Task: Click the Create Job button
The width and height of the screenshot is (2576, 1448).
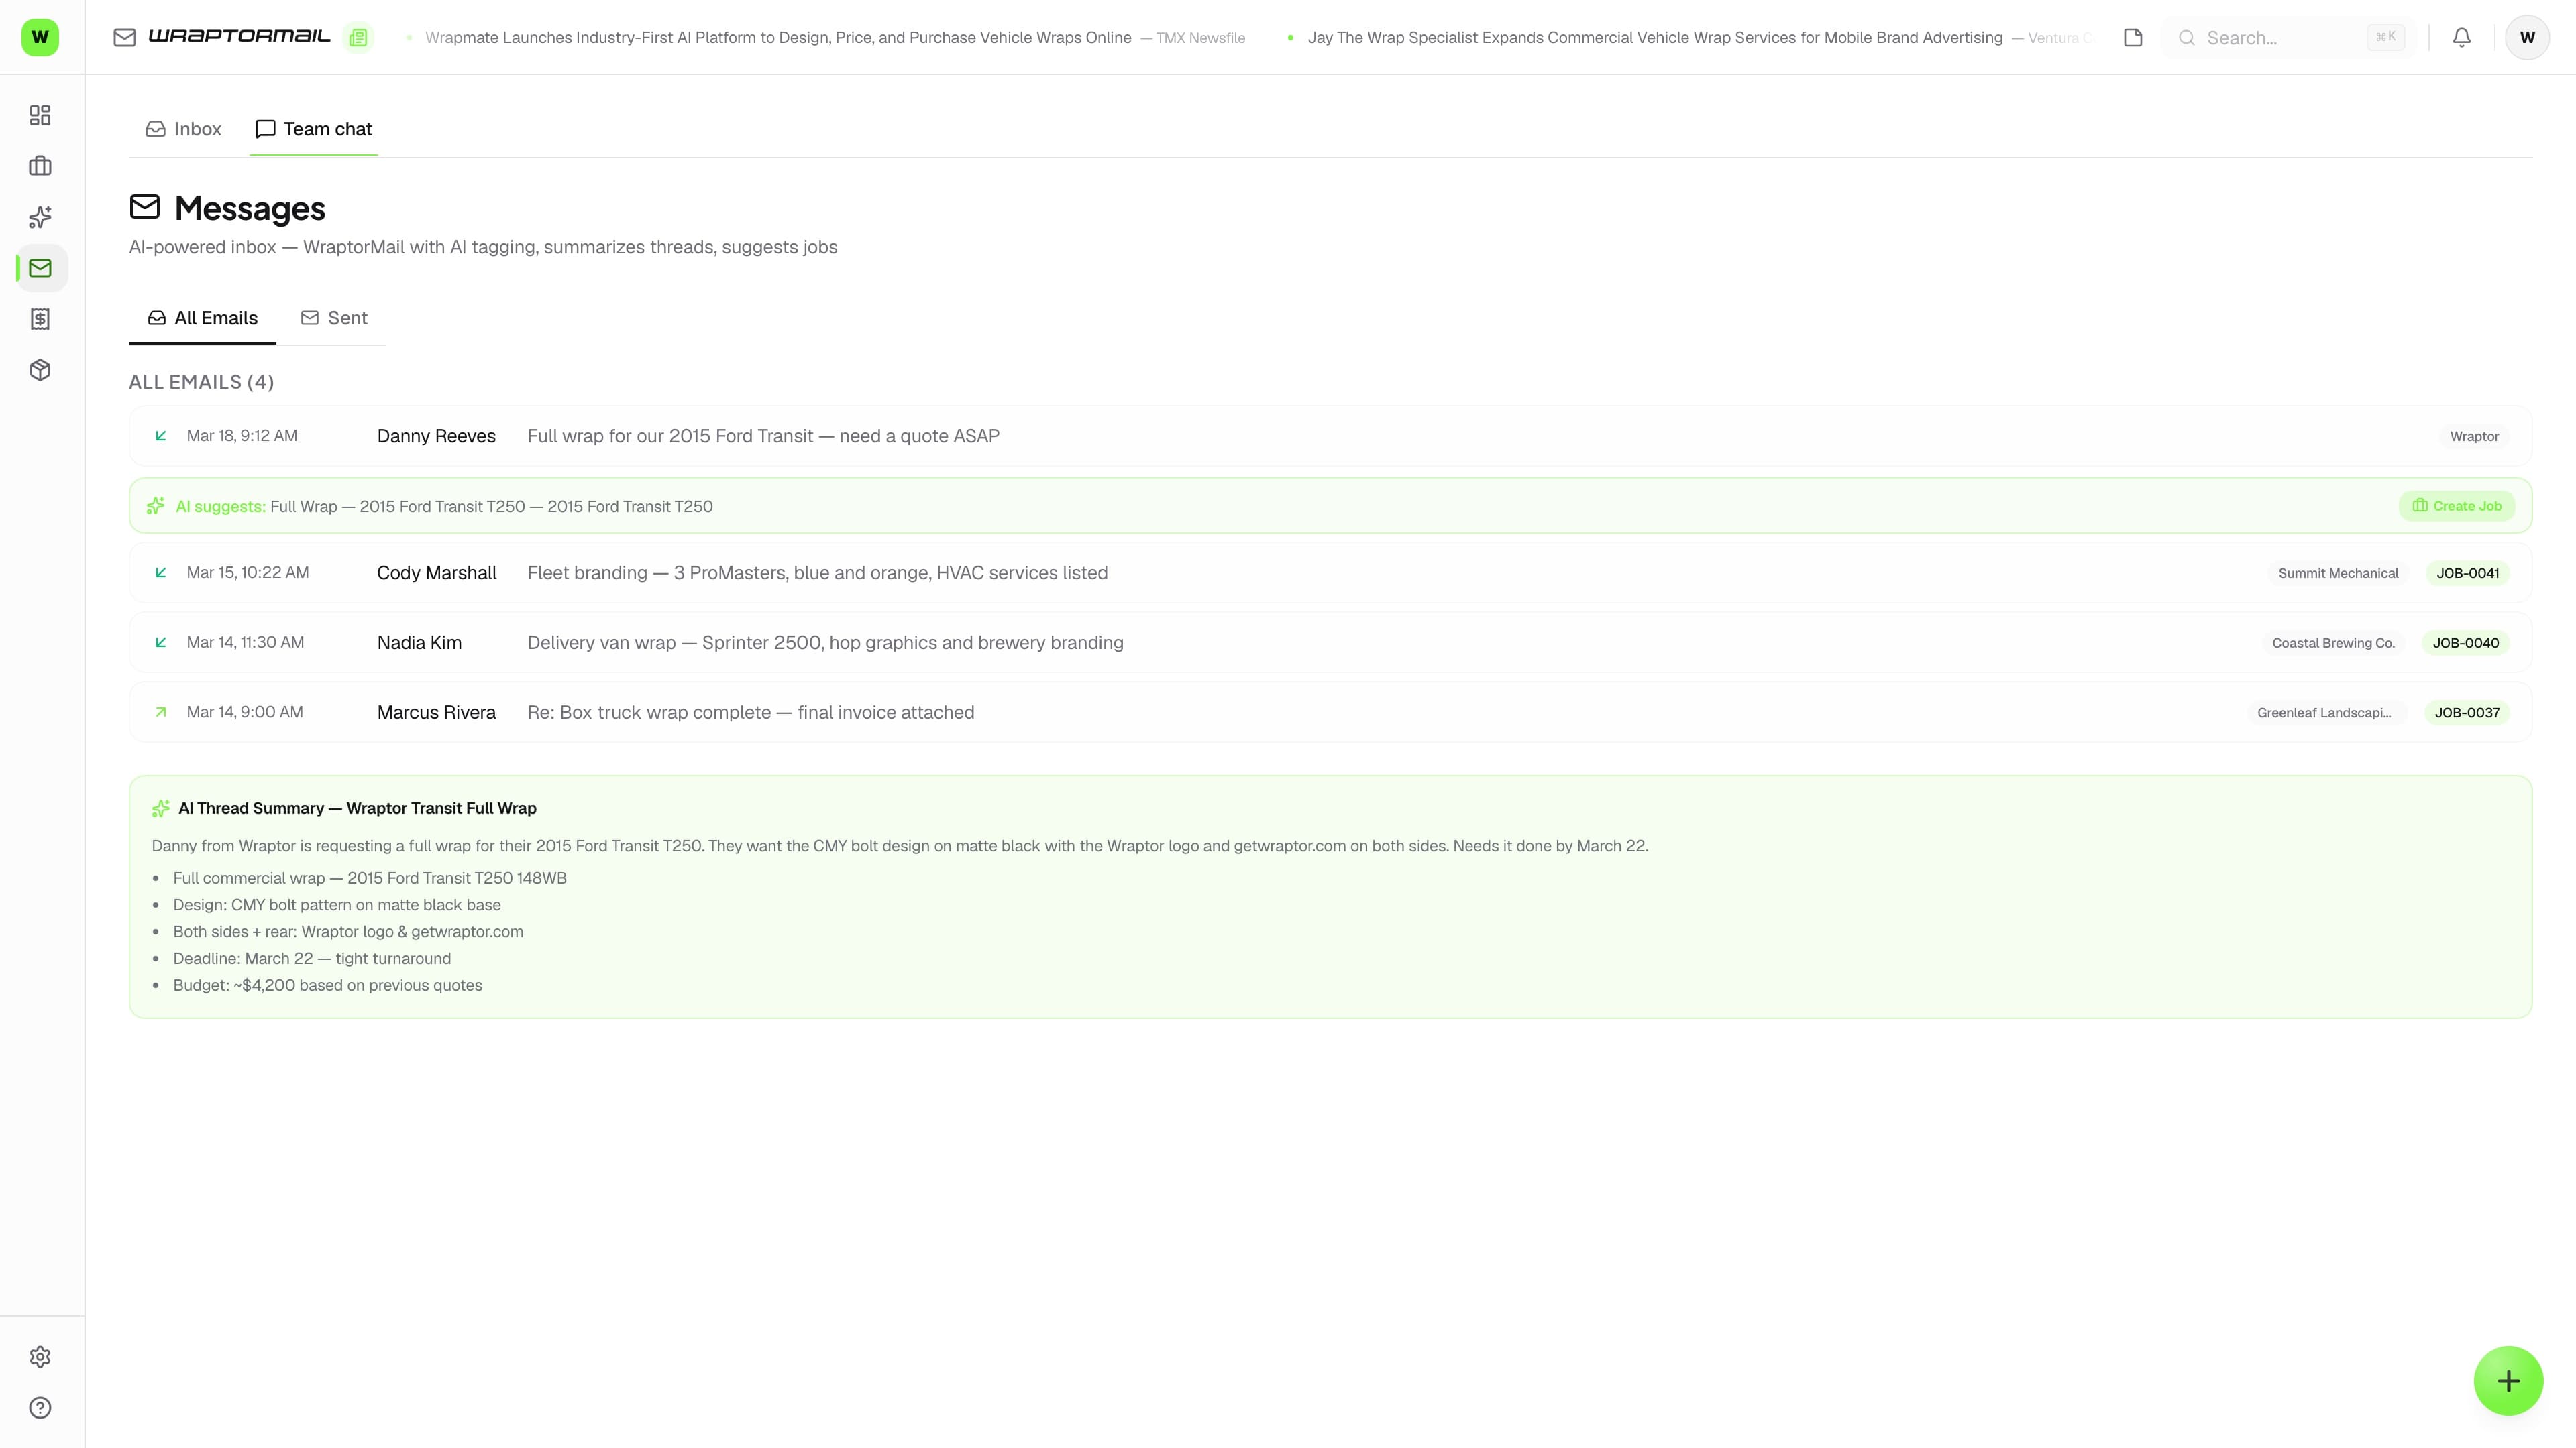Action: pyautogui.click(x=2456, y=505)
